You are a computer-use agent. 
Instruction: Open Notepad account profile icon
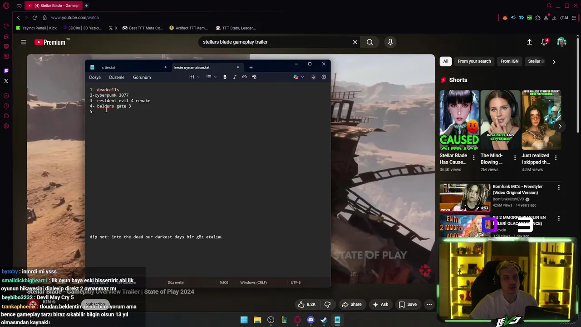(x=313, y=77)
